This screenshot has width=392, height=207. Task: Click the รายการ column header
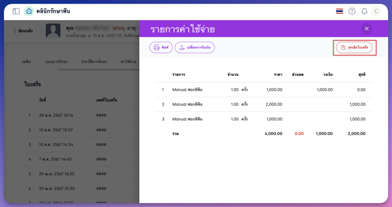[x=179, y=74]
